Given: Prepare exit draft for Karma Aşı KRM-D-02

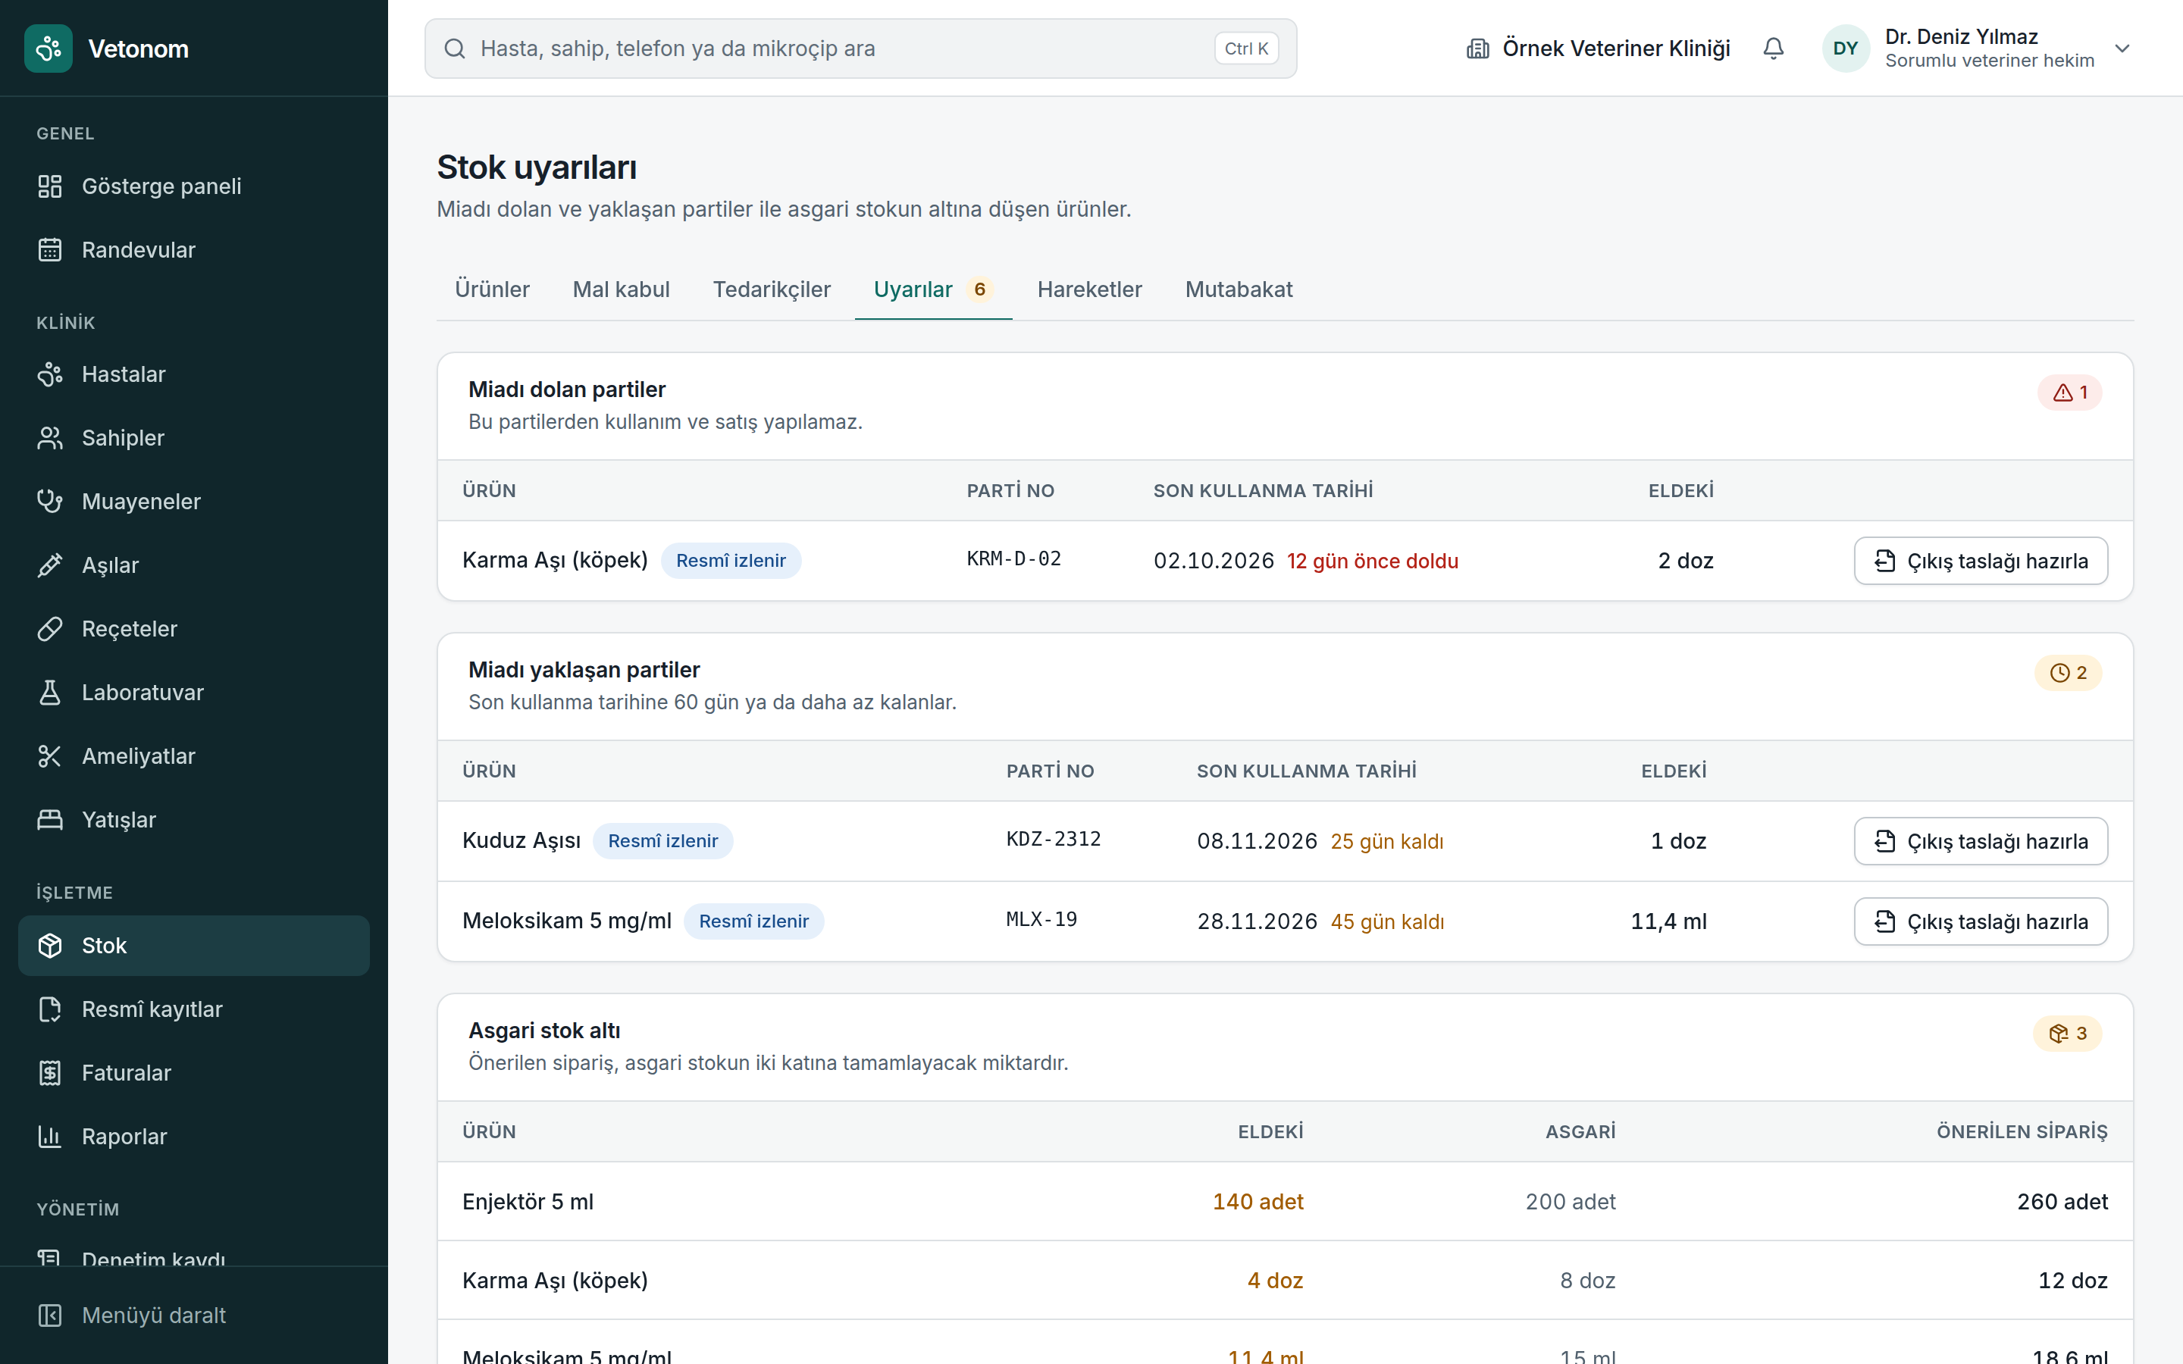Looking at the screenshot, I should [1981, 561].
